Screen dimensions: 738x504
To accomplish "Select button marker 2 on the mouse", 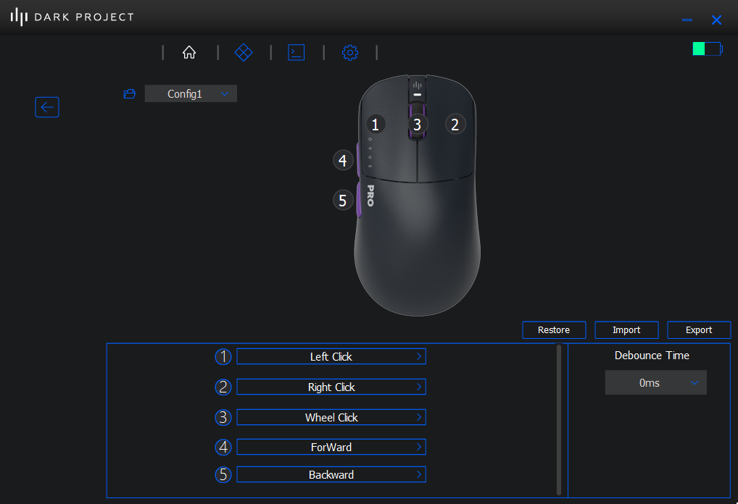I will tap(455, 125).
